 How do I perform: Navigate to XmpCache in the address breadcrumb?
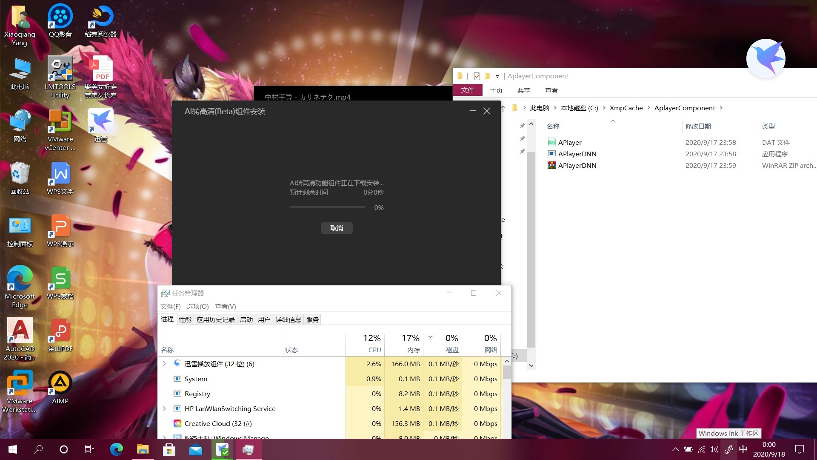click(x=626, y=108)
